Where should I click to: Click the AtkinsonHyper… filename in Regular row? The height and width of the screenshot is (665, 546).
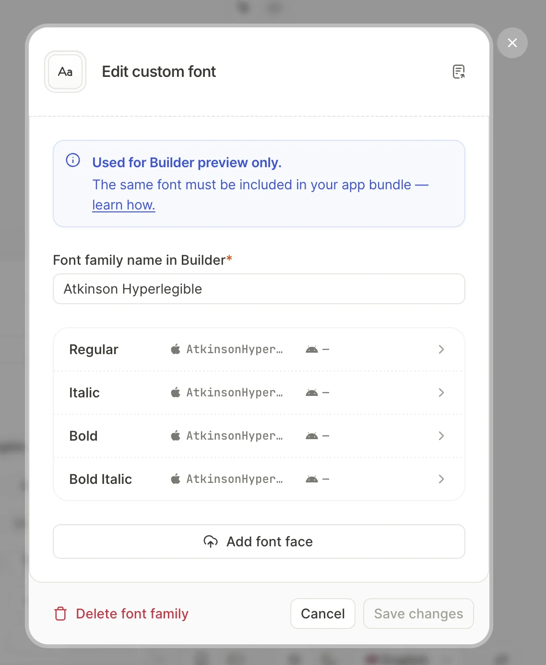(235, 349)
